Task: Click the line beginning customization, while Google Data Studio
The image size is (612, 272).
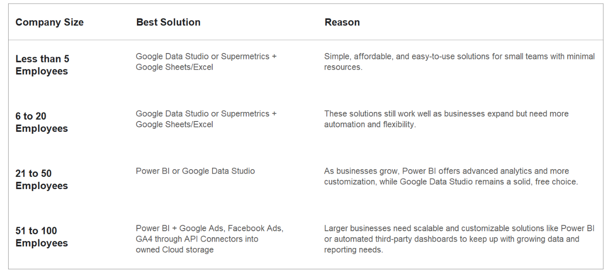Action: click(x=451, y=182)
